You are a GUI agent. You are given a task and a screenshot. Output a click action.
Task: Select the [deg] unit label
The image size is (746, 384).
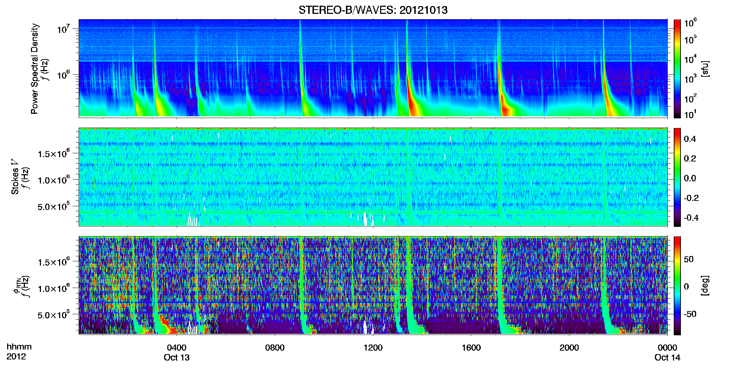tap(705, 286)
